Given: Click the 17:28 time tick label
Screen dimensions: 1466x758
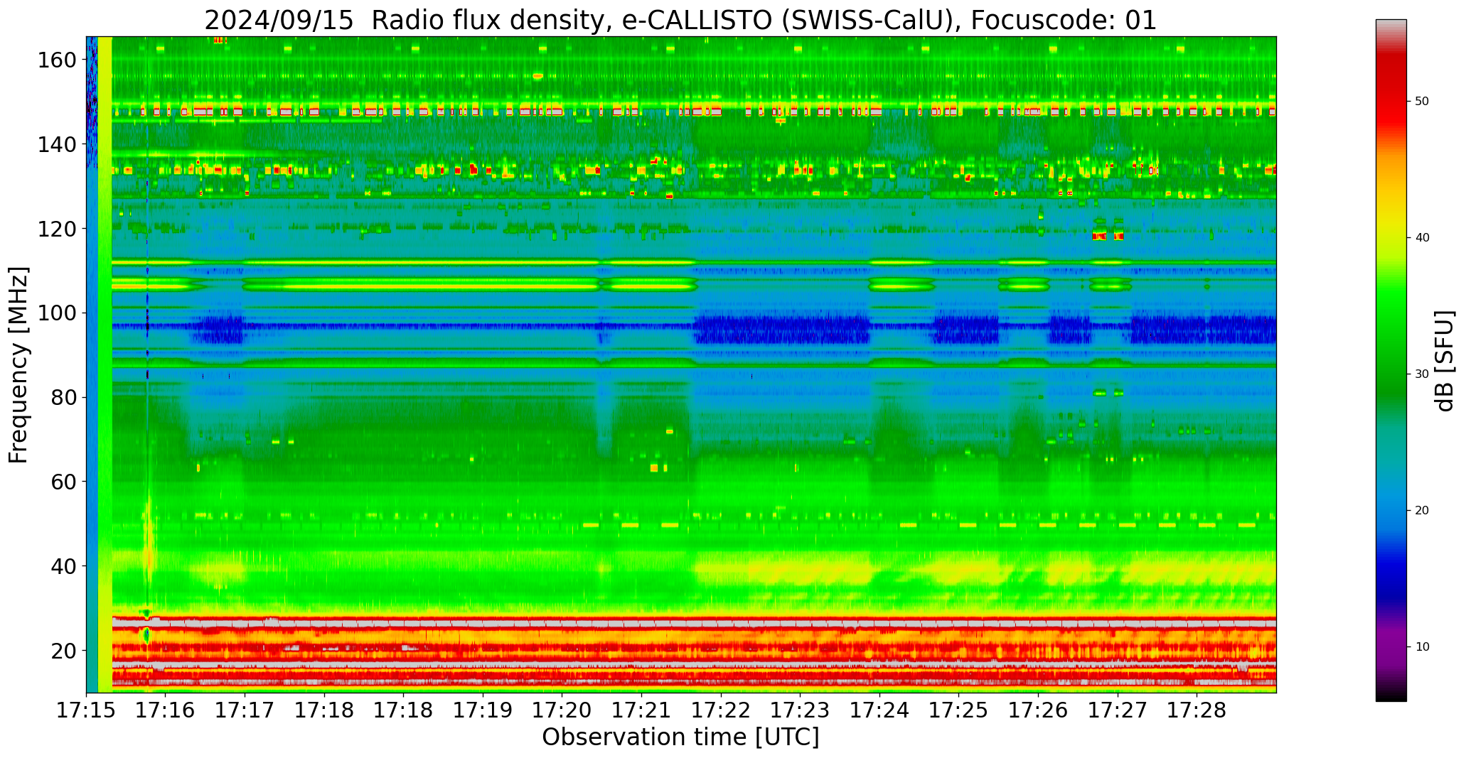Looking at the screenshot, I should click(x=1197, y=710).
